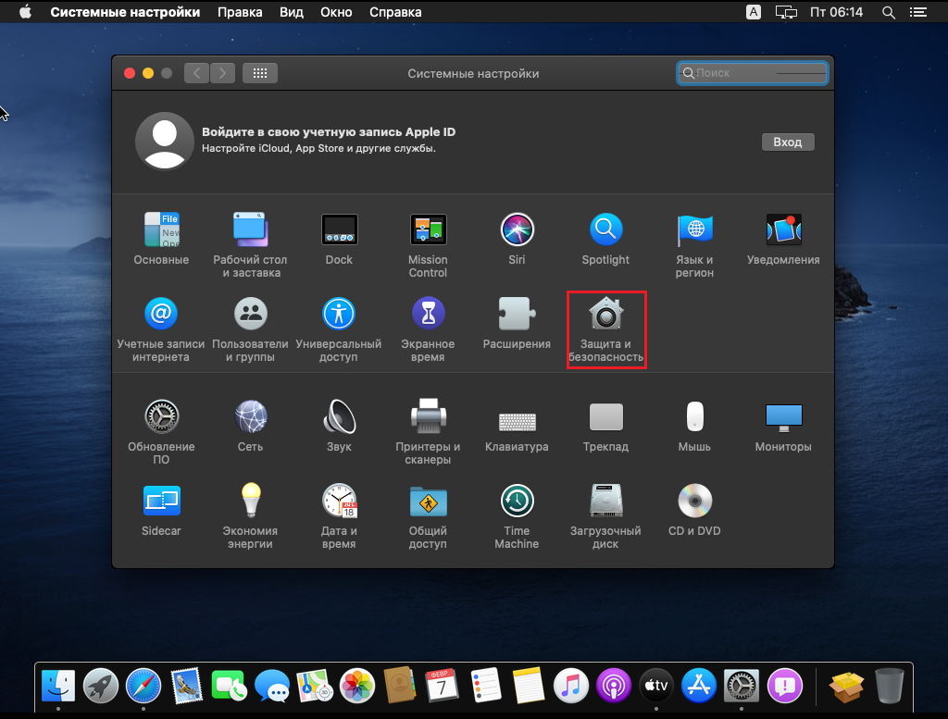Open the Основные preference pane
The image size is (948, 719).
161,229
